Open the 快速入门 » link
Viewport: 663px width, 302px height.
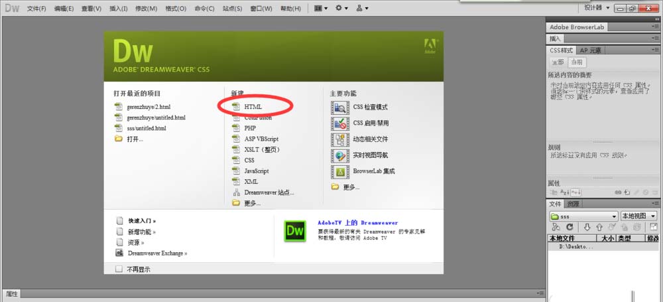[142, 220]
